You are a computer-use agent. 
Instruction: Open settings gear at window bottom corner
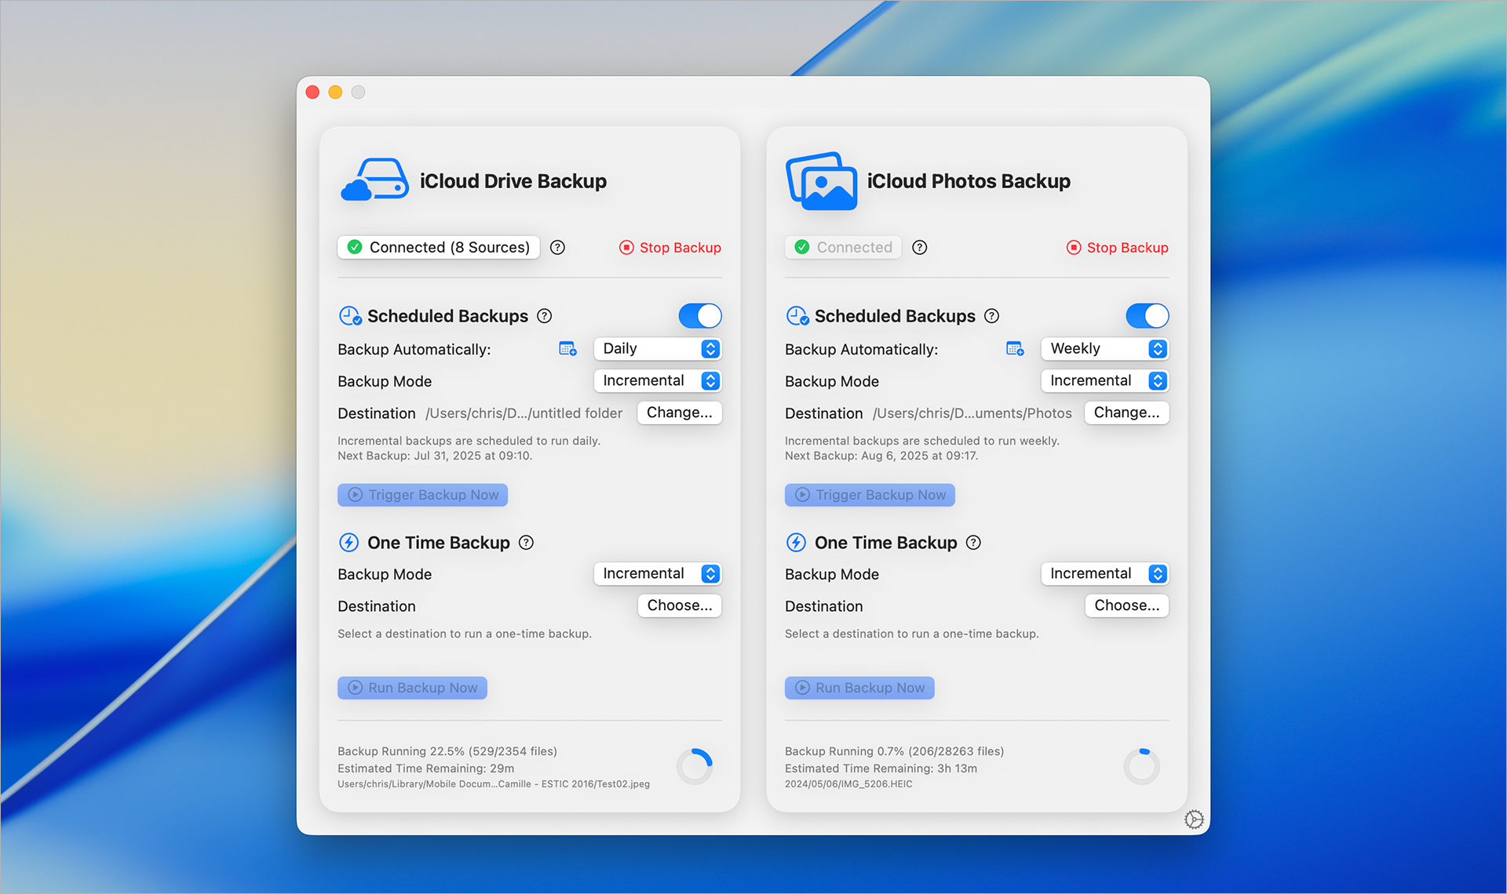1194,819
